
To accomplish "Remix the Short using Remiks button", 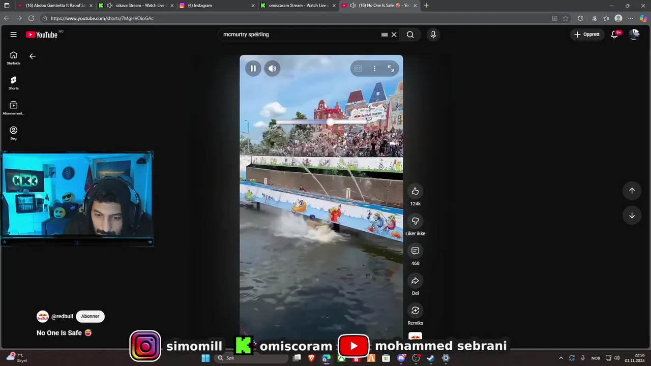I will (x=416, y=311).
